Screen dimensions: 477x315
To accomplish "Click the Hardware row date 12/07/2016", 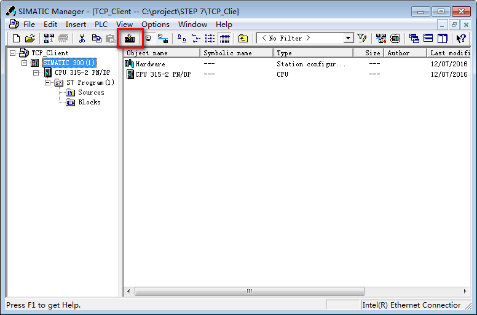I will 449,64.
